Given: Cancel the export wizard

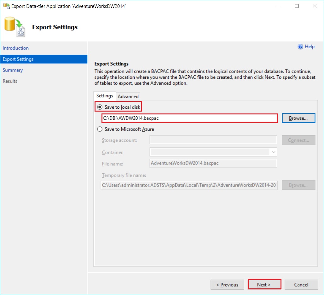Looking at the screenshot, I should (301, 285).
